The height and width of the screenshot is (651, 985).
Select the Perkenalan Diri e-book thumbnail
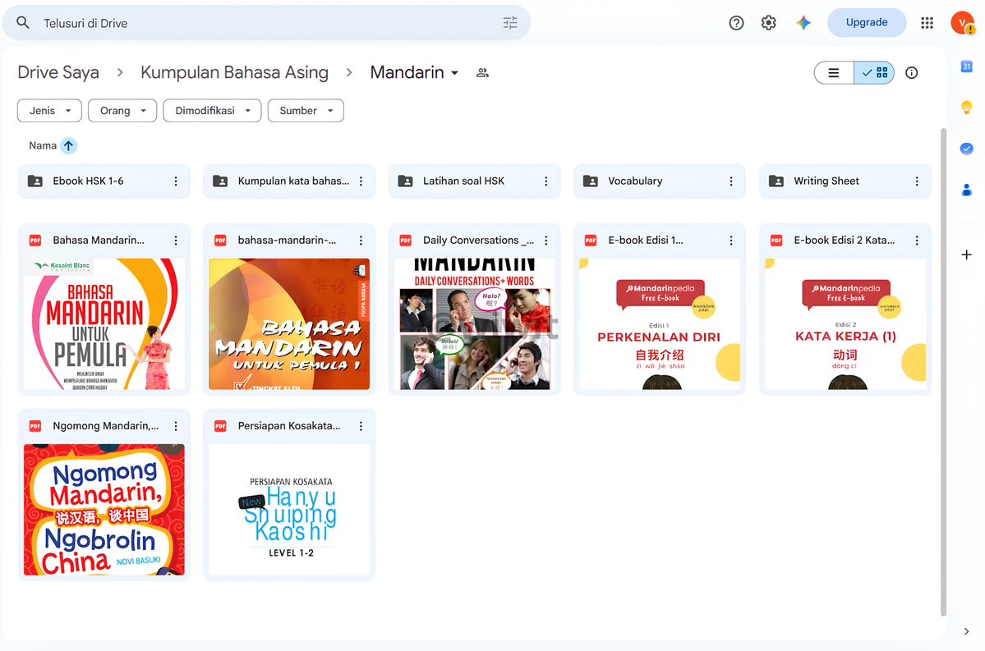pyautogui.click(x=660, y=324)
